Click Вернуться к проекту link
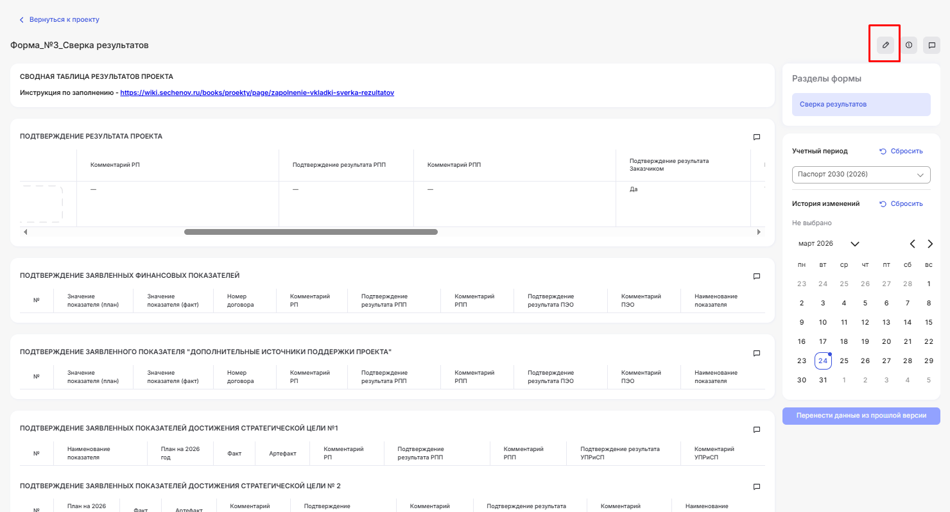Viewport: 950px width, 512px height. click(64, 20)
